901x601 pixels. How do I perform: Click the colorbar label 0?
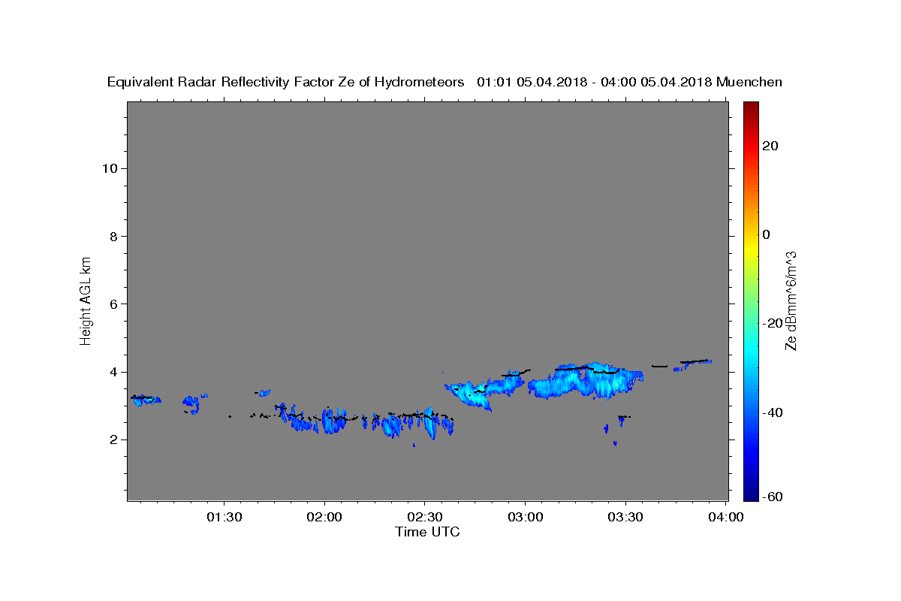(766, 234)
